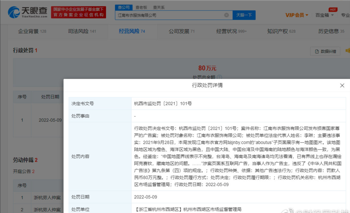Open the VIP会员 dropdown

click(x=297, y=15)
